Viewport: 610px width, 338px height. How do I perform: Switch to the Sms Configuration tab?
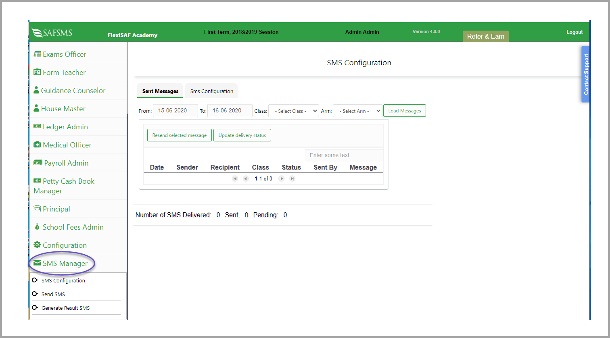tap(212, 91)
